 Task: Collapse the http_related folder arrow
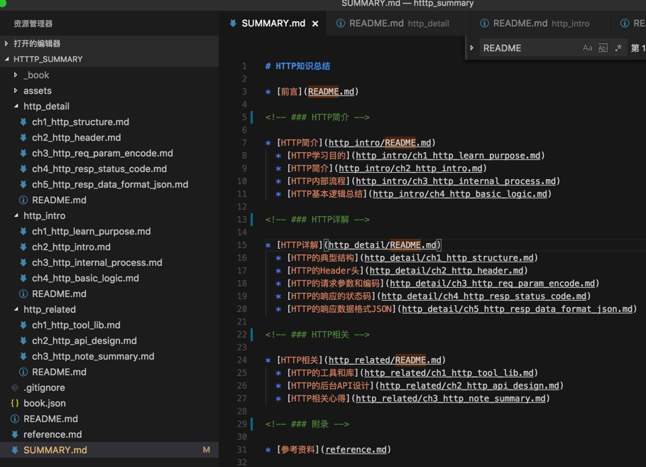16,309
